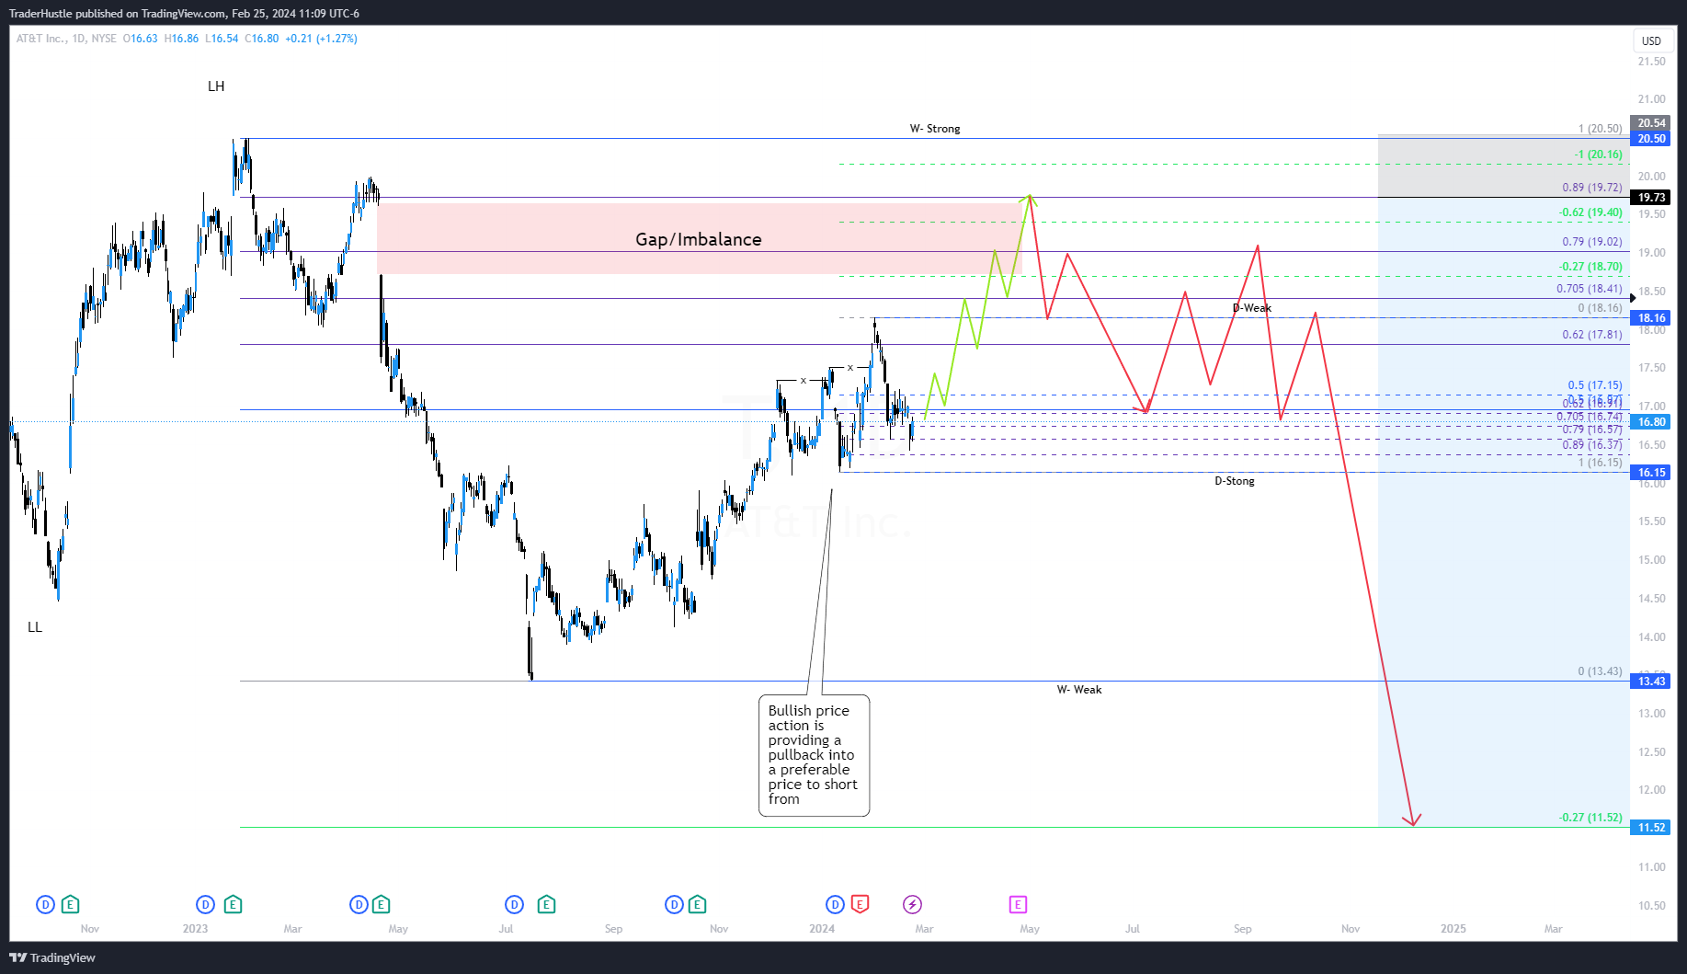Select the D-Weak level label
The width and height of the screenshot is (1687, 974).
[1252, 308]
